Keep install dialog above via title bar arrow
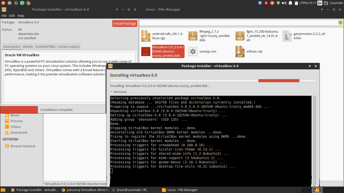The image size is (344, 193). (x=310, y=66)
